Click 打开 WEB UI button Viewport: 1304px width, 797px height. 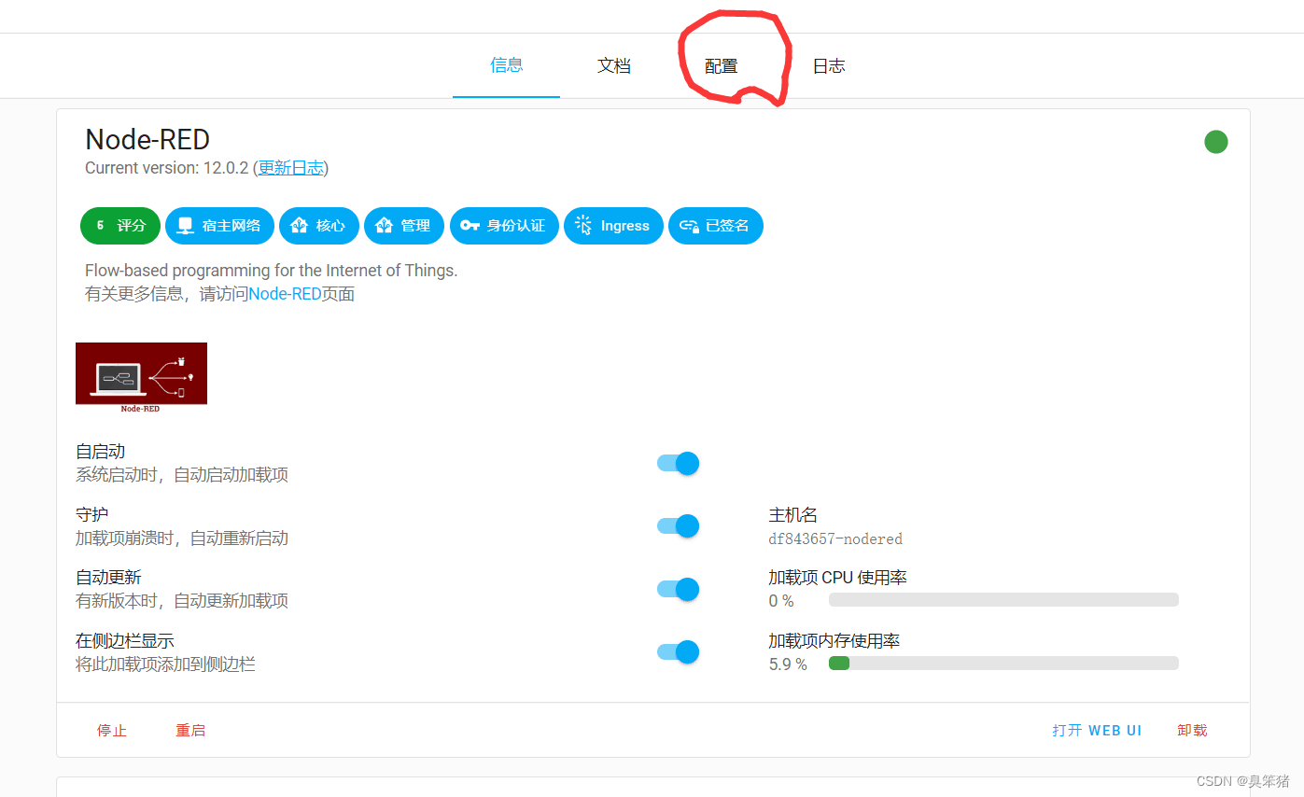tap(1097, 730)
